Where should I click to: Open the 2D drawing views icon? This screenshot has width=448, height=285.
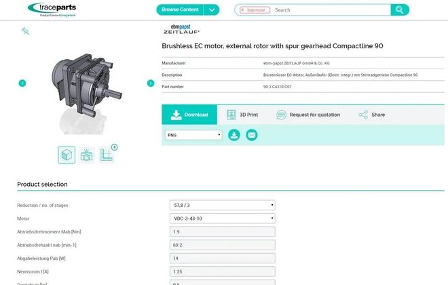point(107,155)
